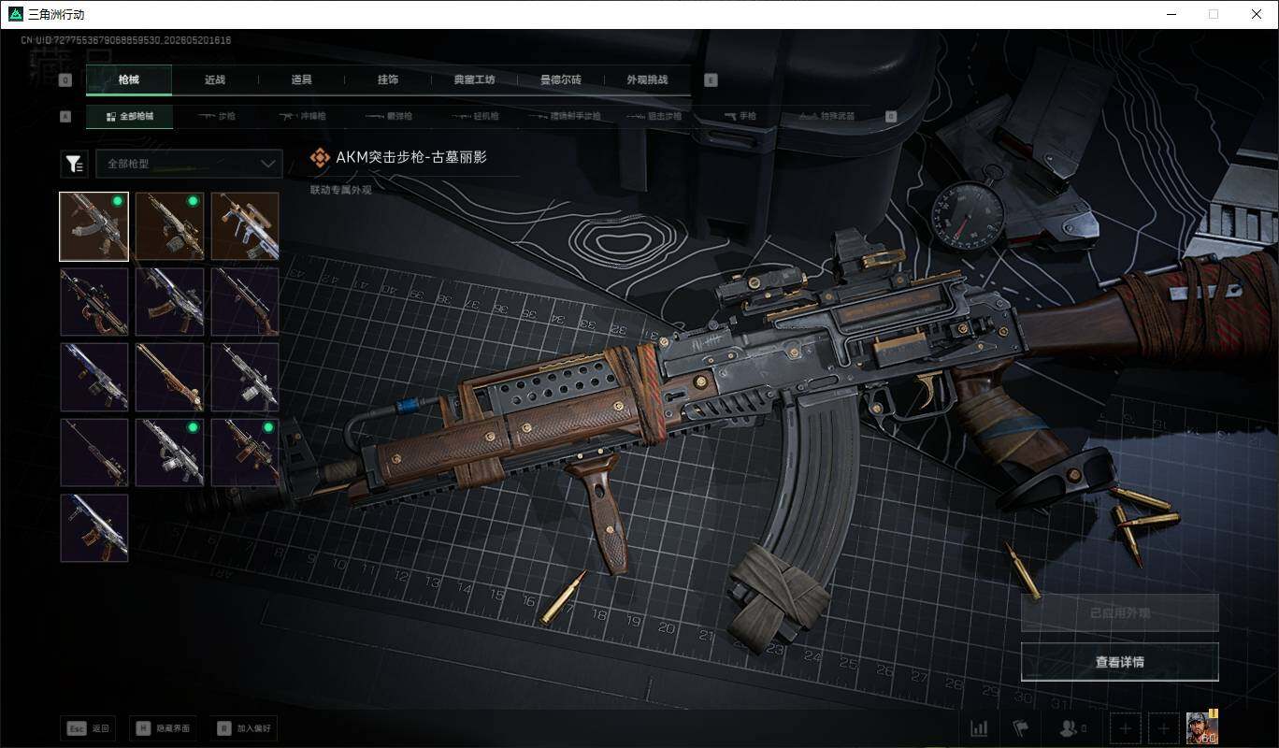Pick the skin thumbnail in row three, column three
This screenshot has width=1279, height=748.
[x=245, y=377]
